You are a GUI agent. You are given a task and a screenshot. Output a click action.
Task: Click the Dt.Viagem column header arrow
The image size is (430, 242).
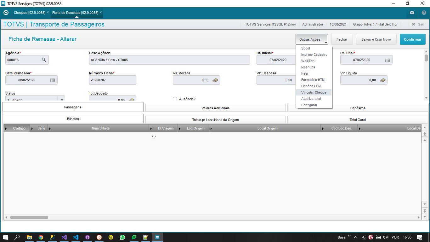(151, 129)
